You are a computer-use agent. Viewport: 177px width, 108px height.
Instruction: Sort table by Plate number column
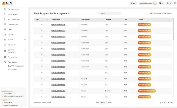(x=85, y=19)
